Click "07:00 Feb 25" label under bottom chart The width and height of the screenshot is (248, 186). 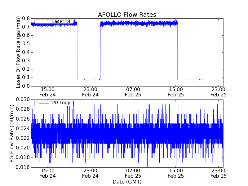[133, 173]
